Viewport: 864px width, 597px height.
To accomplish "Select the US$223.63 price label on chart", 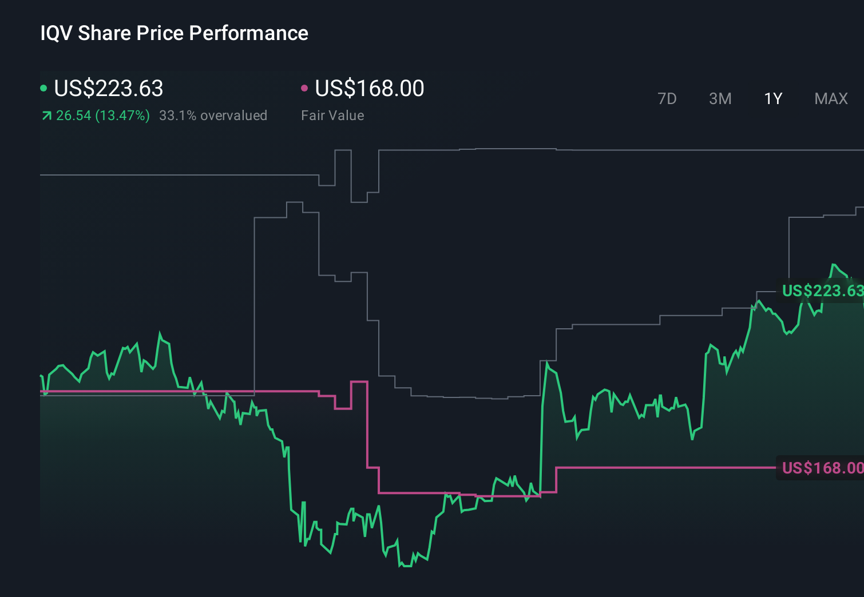I will pyautogui.click(x=822, y=291).
